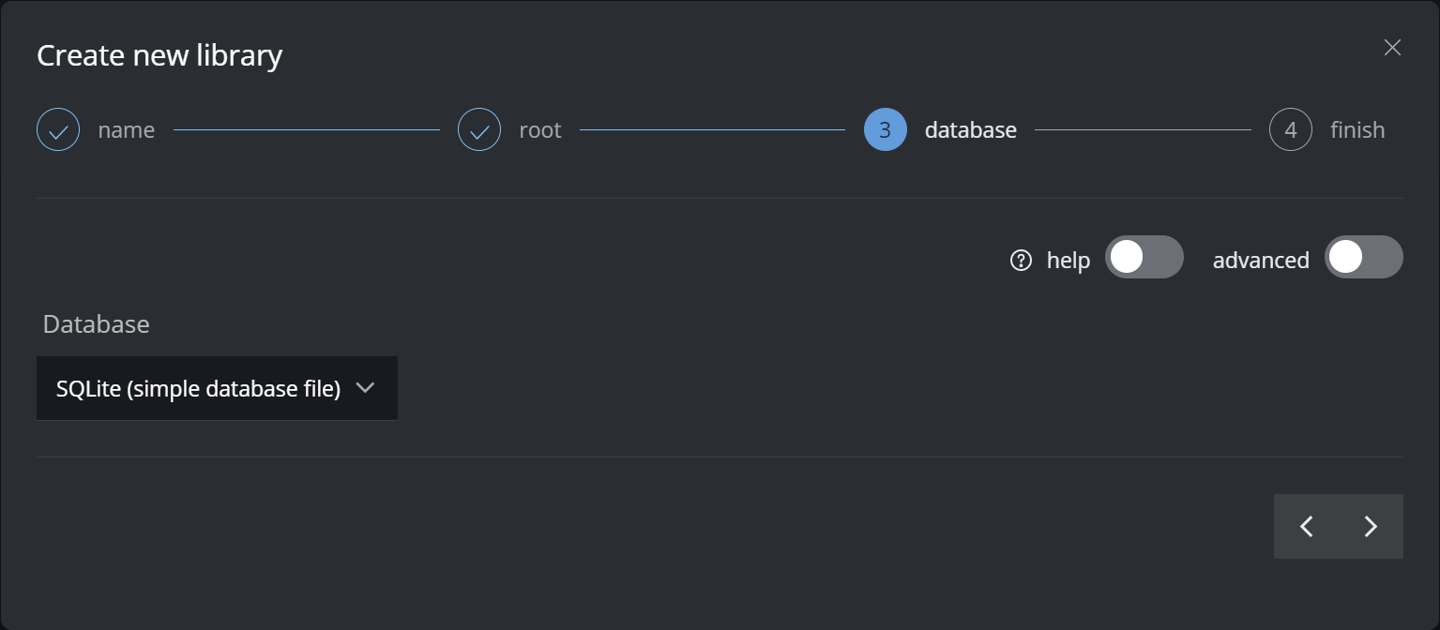The image size is (1440, 630).
Task: Click the step 4 circle icon
Action: coord(1290,130)
